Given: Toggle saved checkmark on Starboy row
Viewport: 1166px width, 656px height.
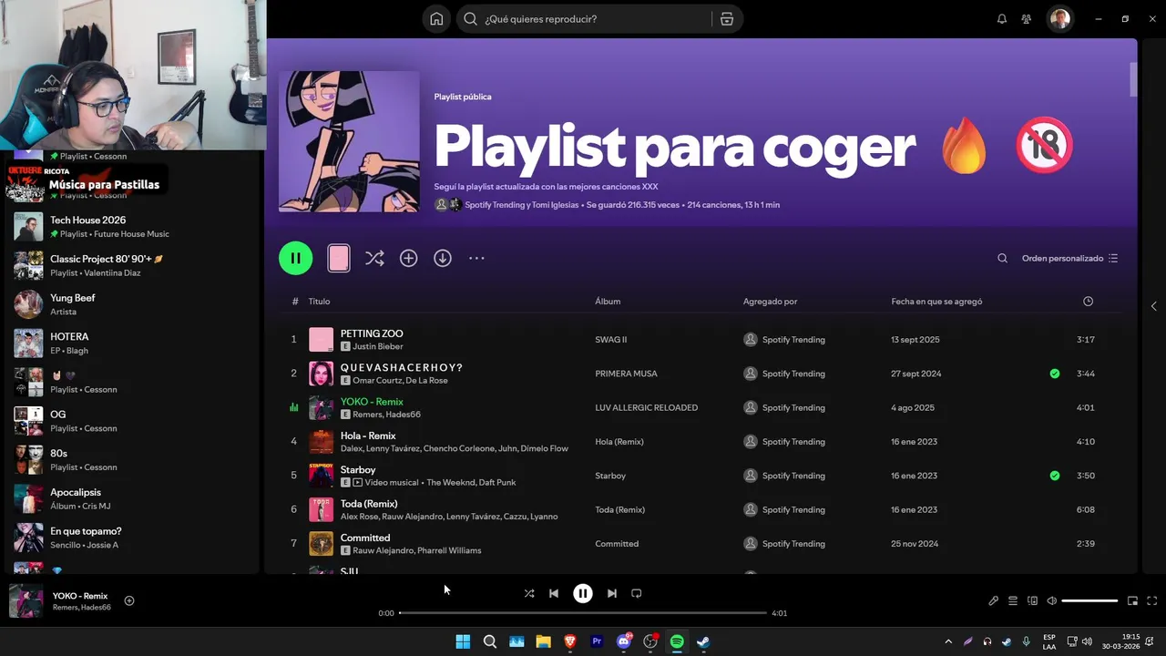Looking at the screenshot, I should click(1054, 476).
